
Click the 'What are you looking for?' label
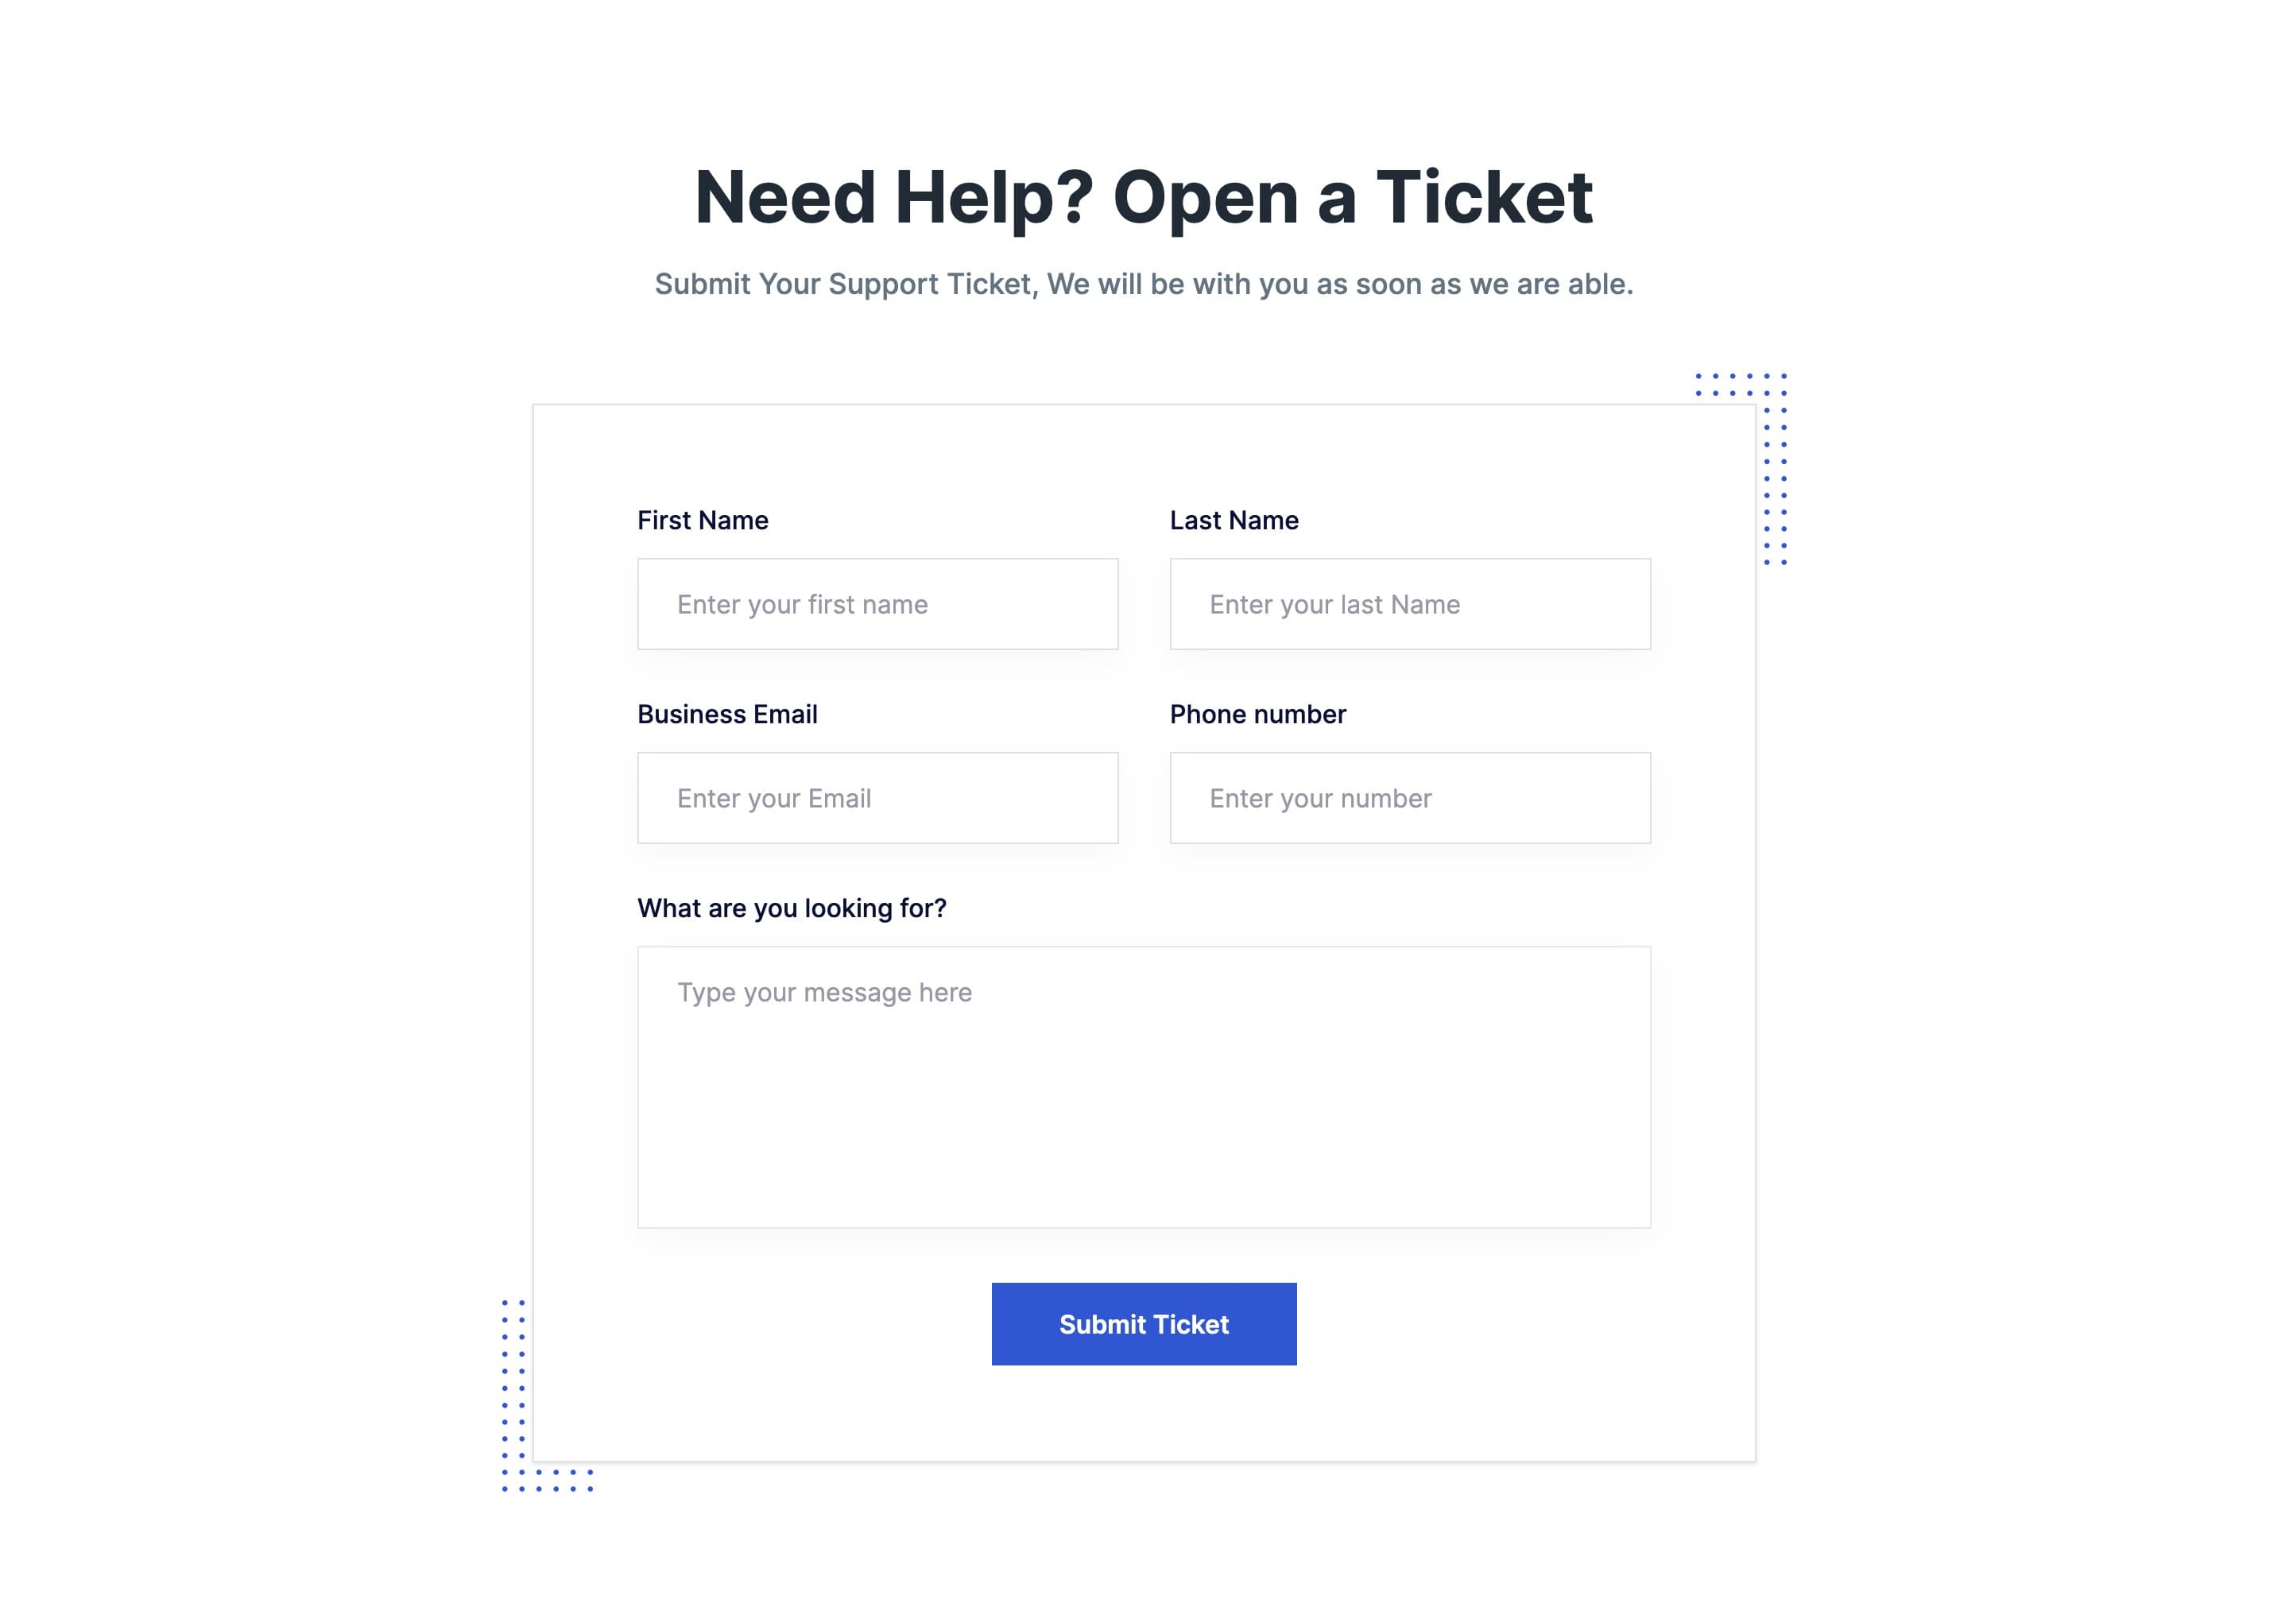790,907
